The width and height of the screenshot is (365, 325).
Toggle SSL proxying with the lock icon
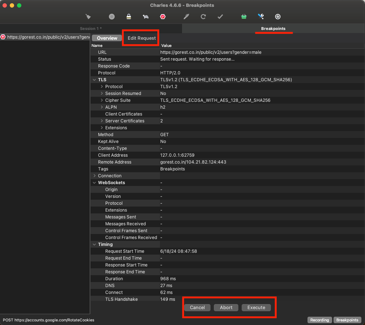[128, 17]
